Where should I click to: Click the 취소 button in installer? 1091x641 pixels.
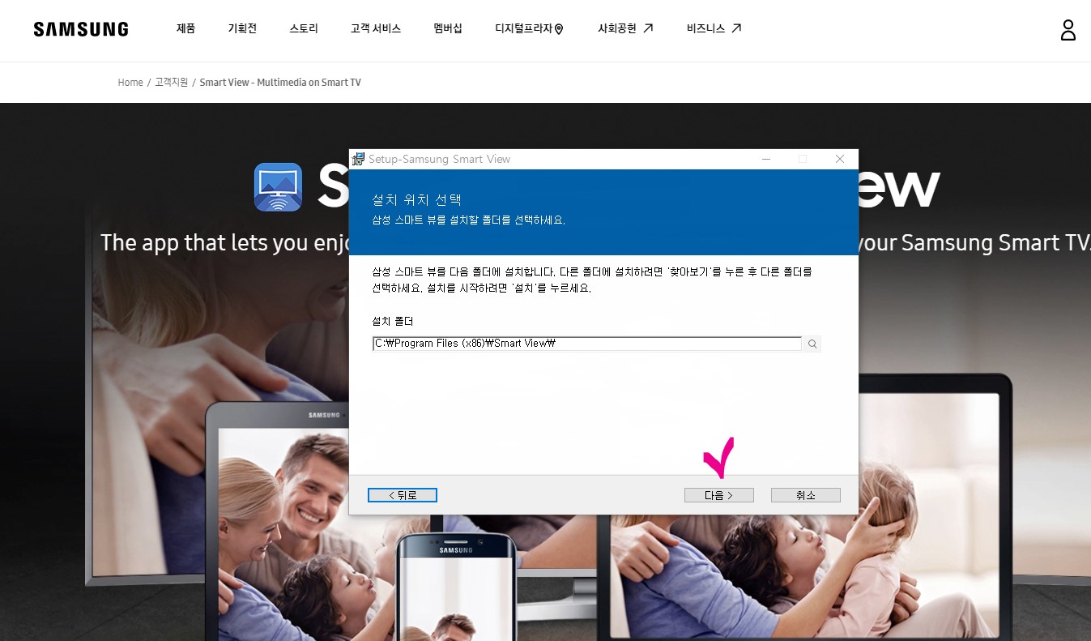(x=806, y=495)
